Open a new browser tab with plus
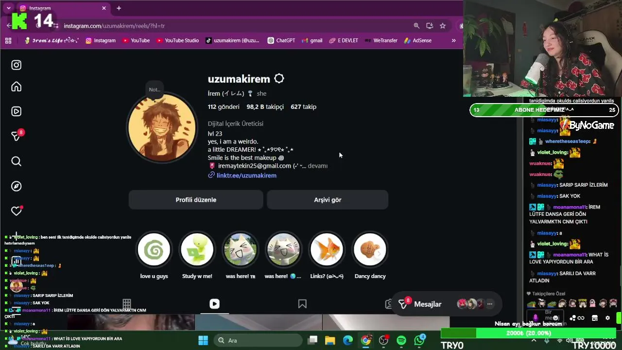The image size is (622, 350). pos(119,8)
